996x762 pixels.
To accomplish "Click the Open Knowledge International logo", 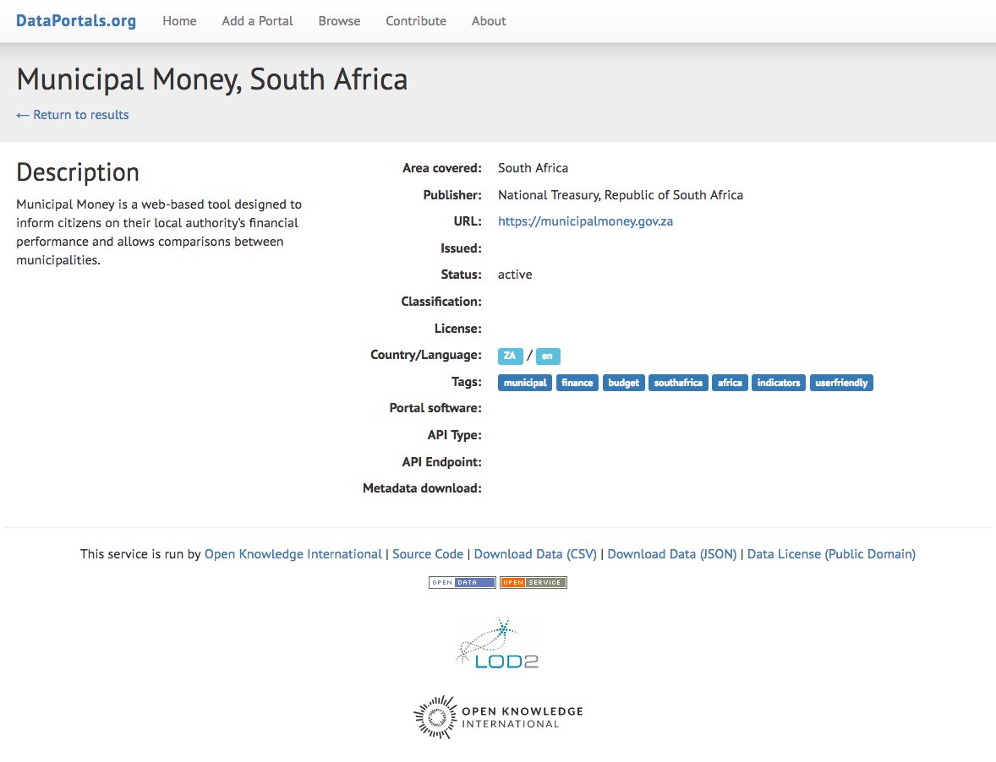I will click(x=498, y=717).
